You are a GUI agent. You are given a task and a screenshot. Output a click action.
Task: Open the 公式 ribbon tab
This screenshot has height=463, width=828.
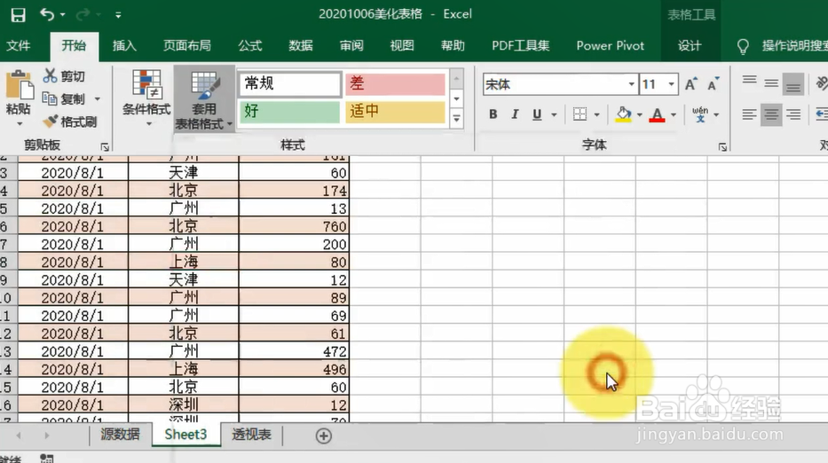point(249,46)
